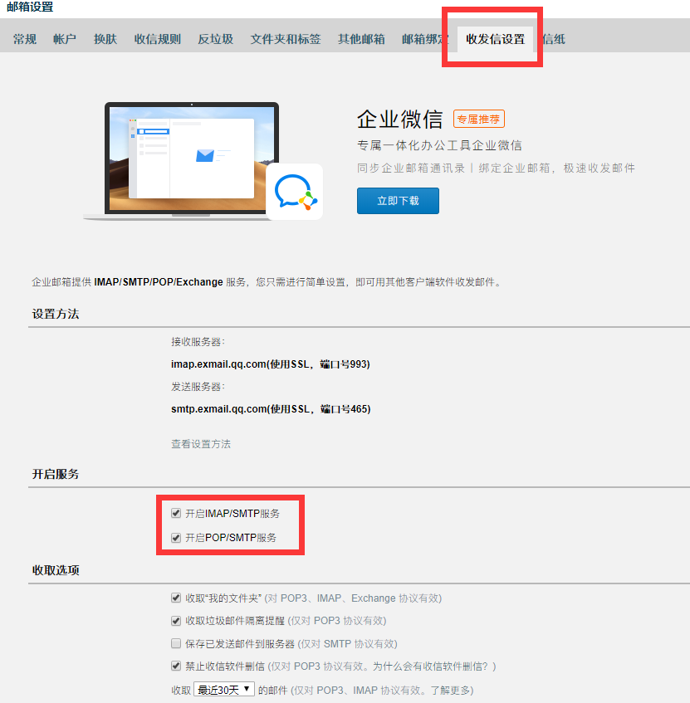Click the orange 专属推荐 badge
The image size is (690, 703).
479,120
